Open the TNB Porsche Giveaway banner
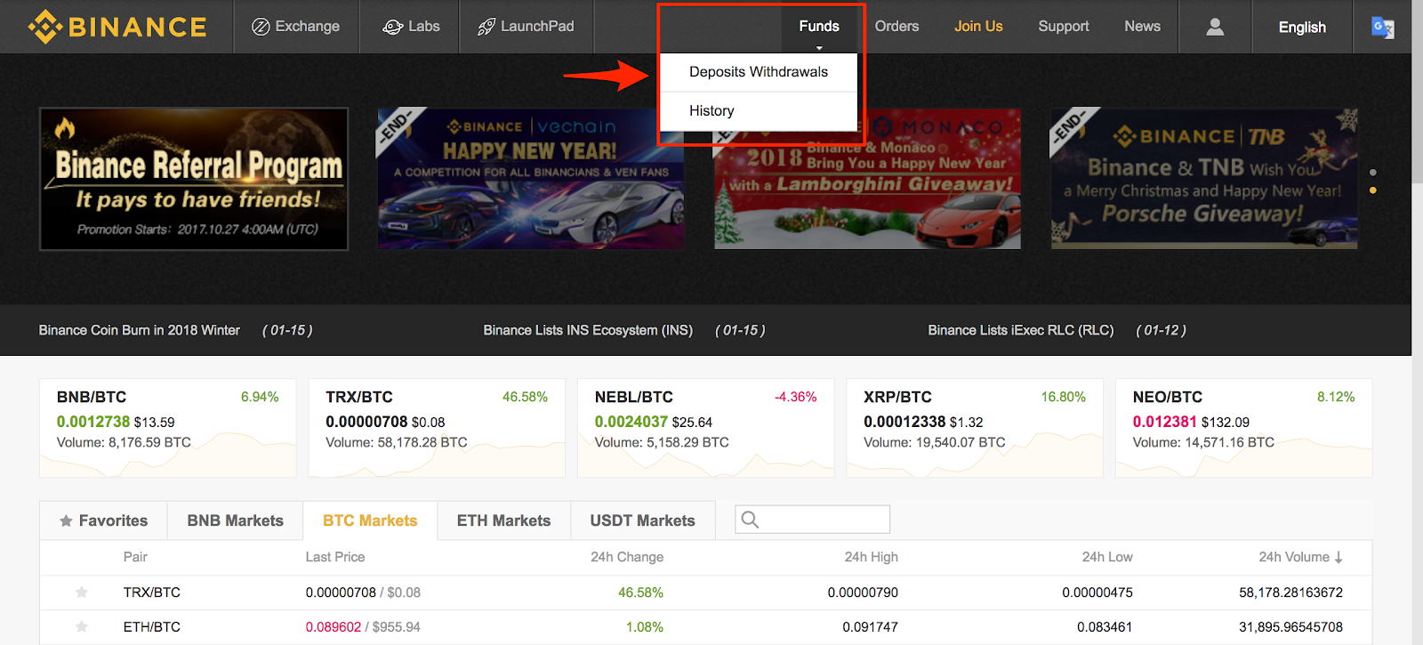This screenshot has height=645, width=1423. click(x=1204, y=179)
